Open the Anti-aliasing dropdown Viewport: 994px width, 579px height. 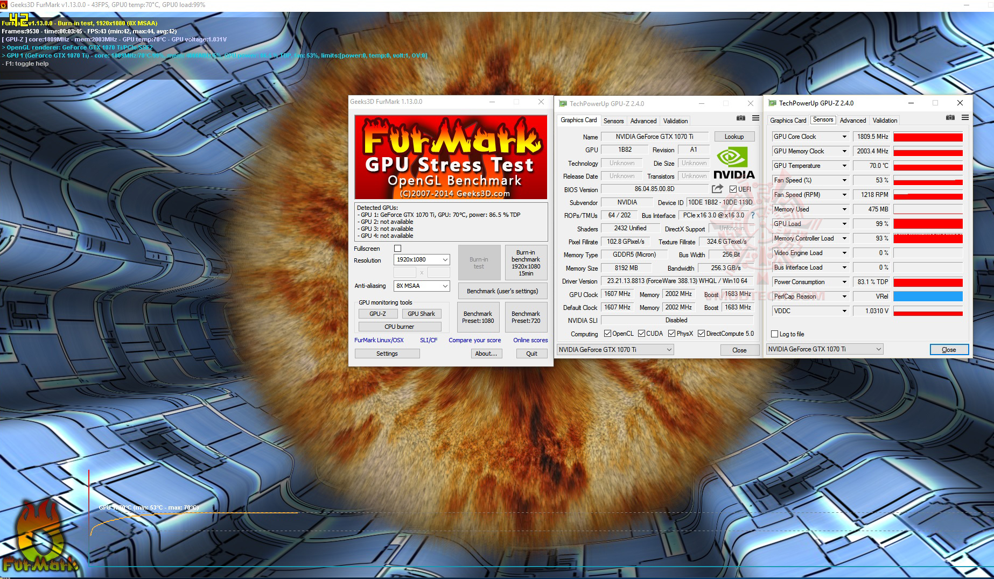pyautogui.click(x=422, y=286)
